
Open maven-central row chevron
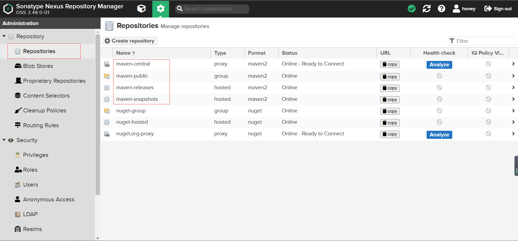513,64
